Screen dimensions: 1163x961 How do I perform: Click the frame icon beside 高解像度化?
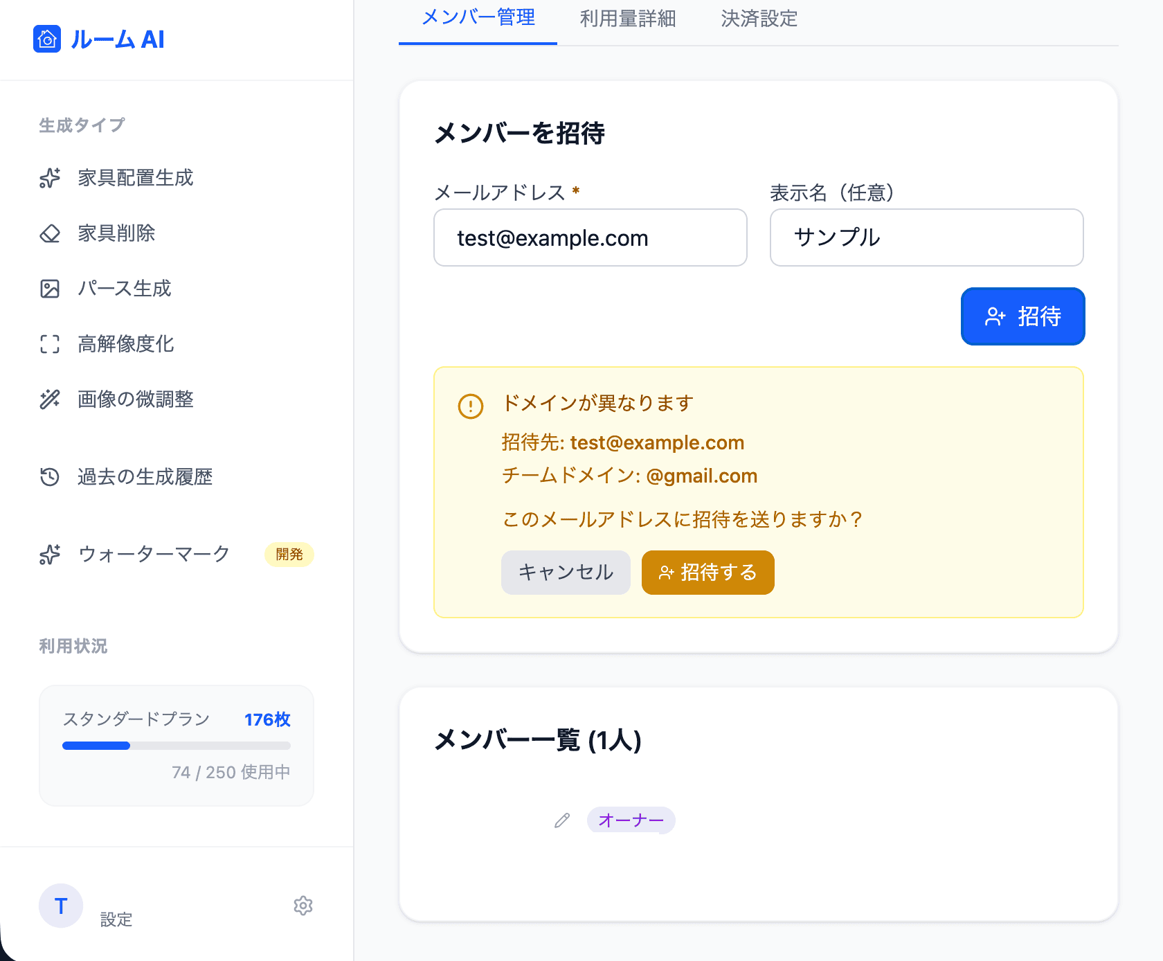50,344
